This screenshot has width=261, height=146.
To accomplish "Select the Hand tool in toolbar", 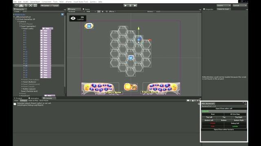I will coord(16,5).
